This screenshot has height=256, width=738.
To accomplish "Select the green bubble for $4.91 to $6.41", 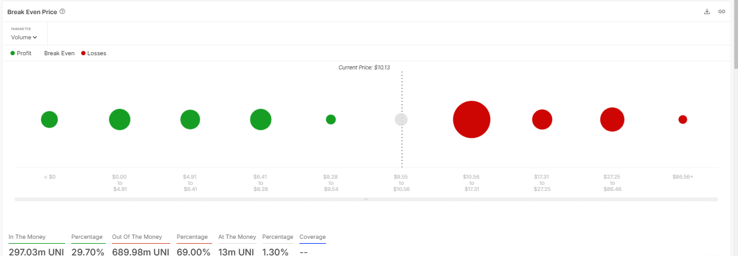I will [x=190, y=120].
